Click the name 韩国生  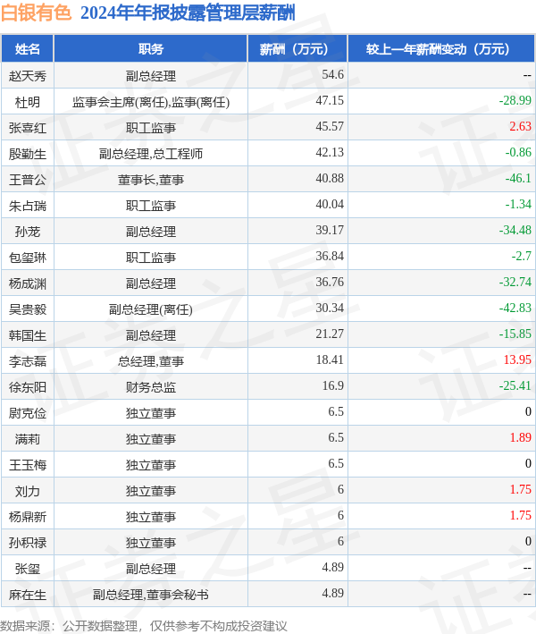tap(28, 335)
